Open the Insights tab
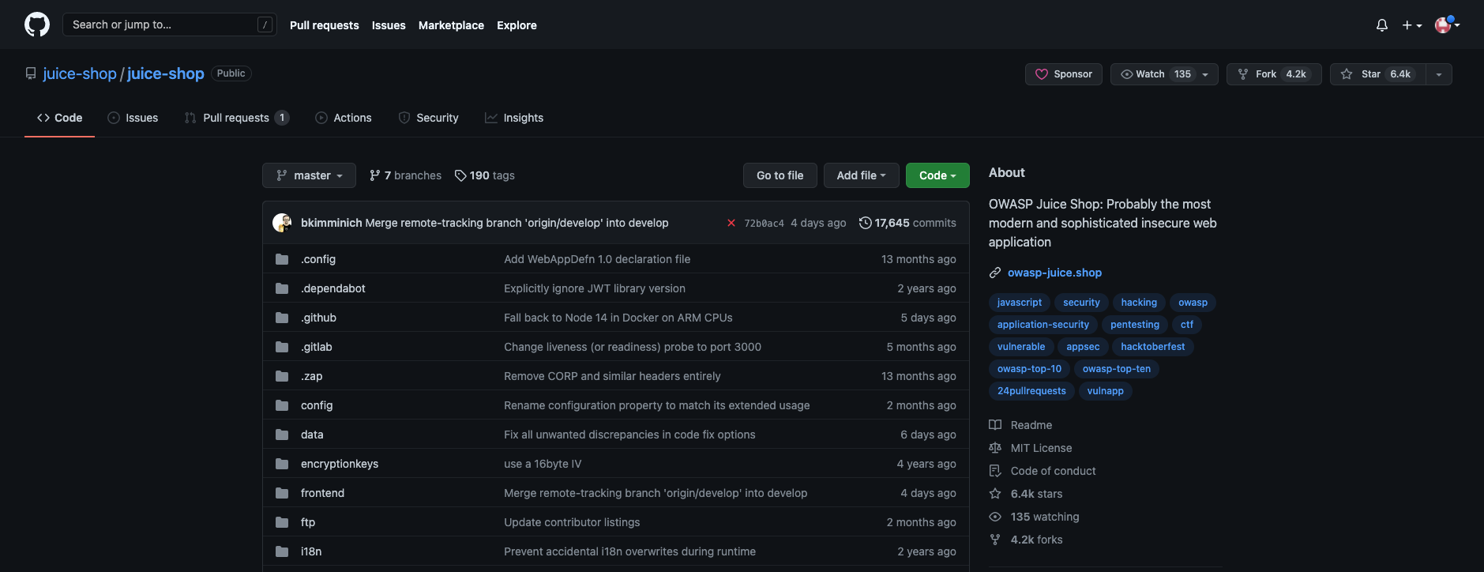Viewport: 1484px width, 572px height. point(514,118)
